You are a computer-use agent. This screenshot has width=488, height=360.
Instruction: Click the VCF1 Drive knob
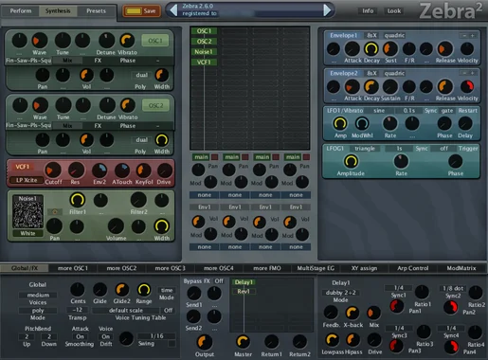[x=165, y=171]
